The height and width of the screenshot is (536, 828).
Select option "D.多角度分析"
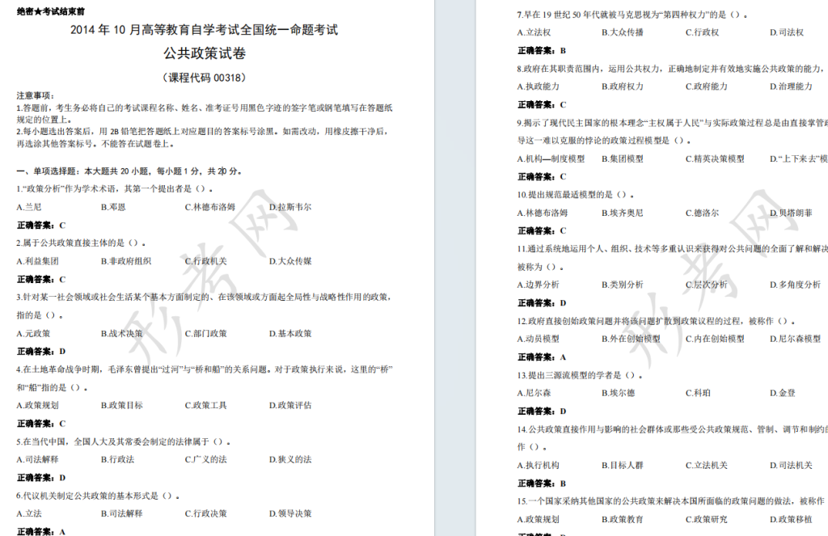[x=796, y=285]
